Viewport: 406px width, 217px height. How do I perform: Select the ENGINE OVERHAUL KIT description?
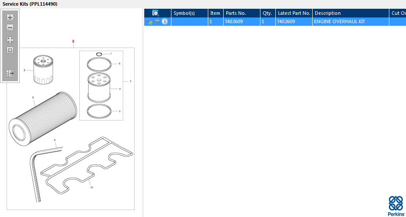click(x=351, y=22)
